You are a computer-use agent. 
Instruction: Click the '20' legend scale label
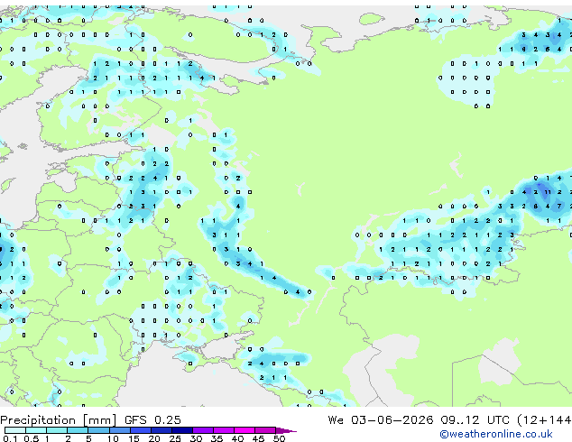tap(154, 438)
